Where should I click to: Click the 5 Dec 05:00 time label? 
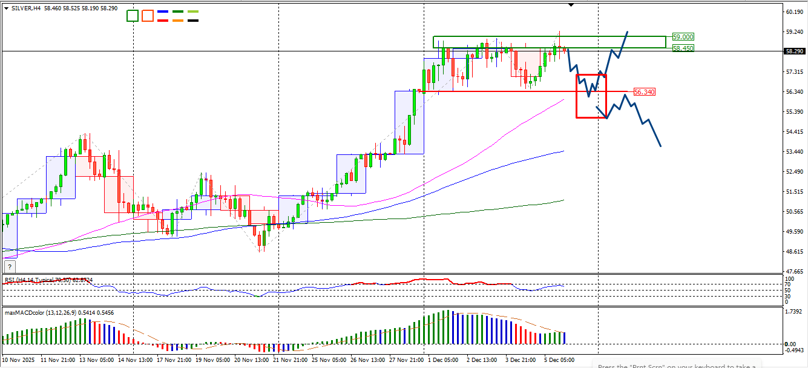click(x=559, y=360)
